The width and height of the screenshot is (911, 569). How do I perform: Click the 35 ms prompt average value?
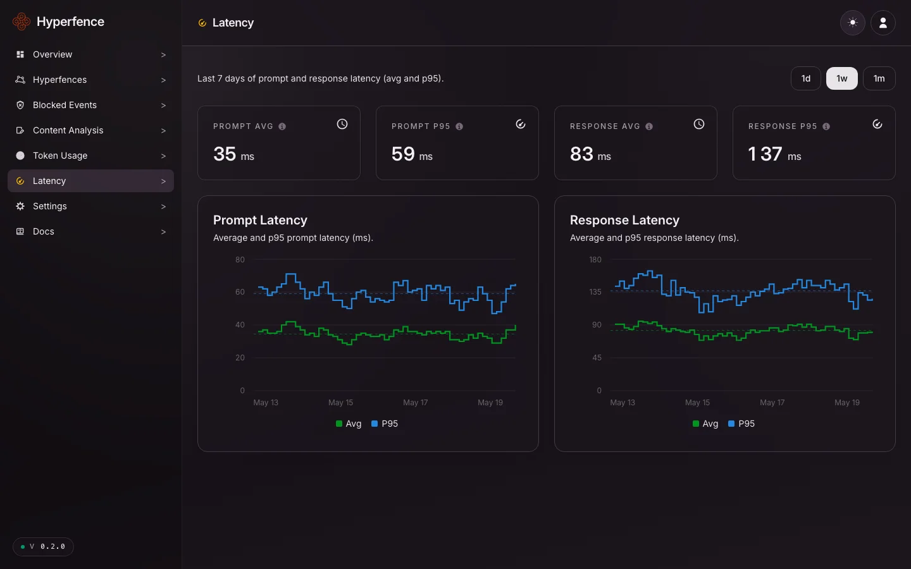click(x=233, y=154)
